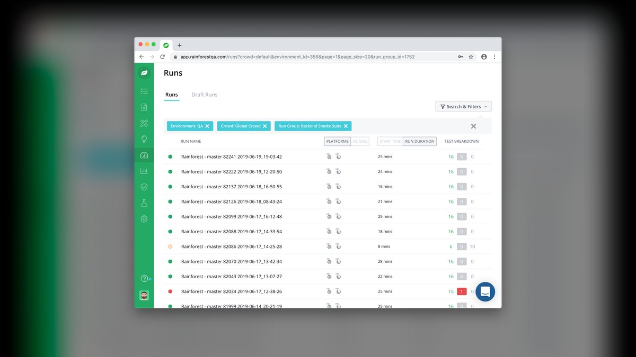Click the Runs page heading
This screenshot has width=636, height=357.
pos(173,73)
